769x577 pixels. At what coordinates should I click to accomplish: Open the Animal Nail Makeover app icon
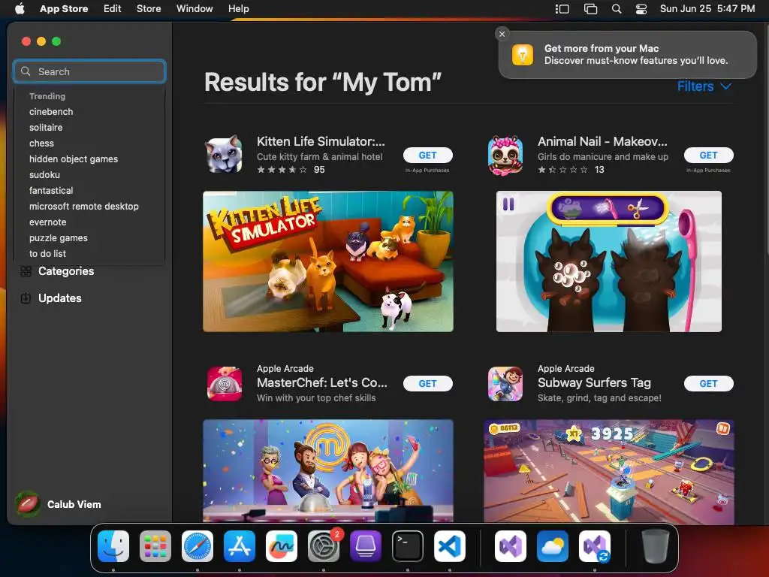[505, 155]
